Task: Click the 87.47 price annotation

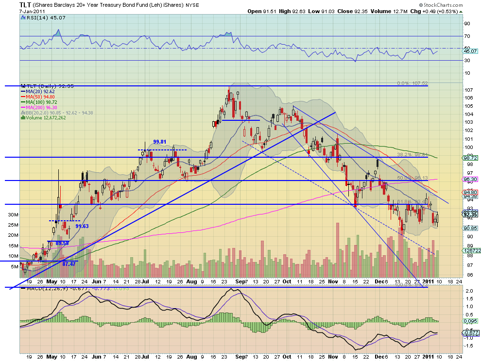Action: point(69,264)
